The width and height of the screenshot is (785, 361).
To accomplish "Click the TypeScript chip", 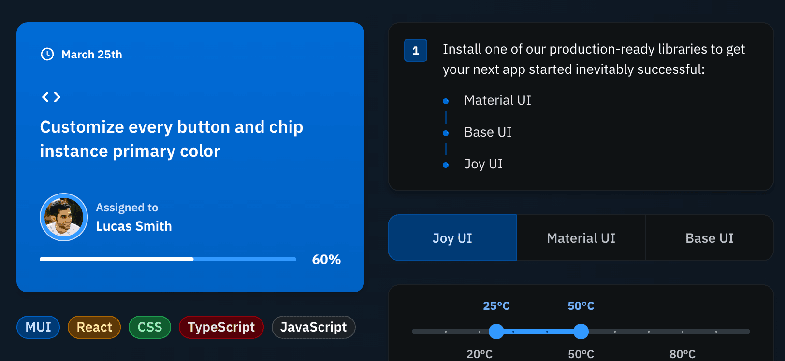I will [221, 327].
